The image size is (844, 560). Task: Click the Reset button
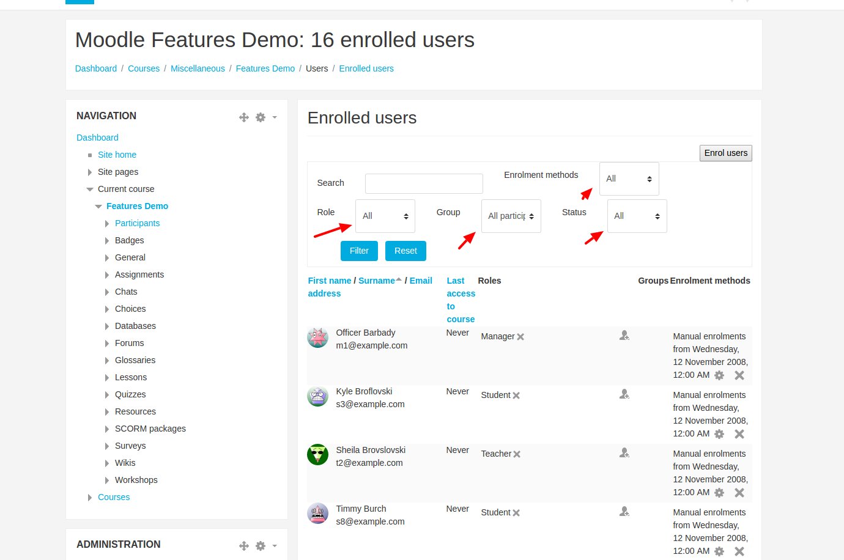(x=405, y=251)
